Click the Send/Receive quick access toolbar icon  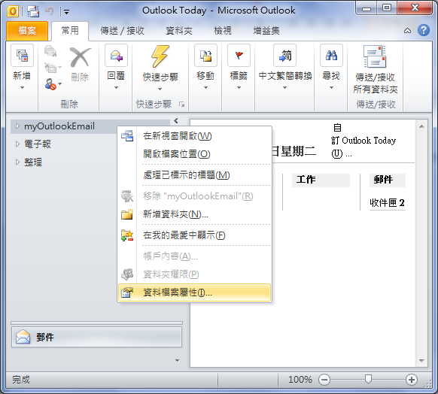pyautogui.click(x=33, y=11)
